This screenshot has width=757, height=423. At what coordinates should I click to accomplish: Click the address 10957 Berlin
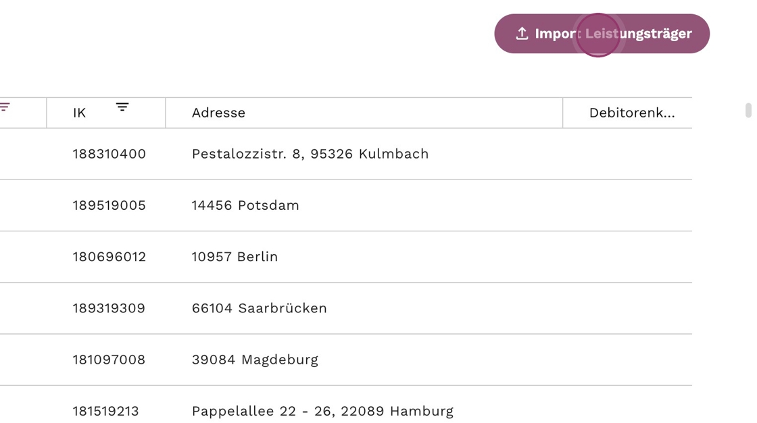[x=235, y=257]
